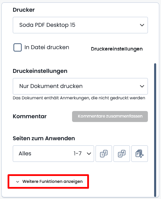The image size is (161, 199).
Task: Click the reverse page order icon
Action: pyautogui.click(x=140, y=154)
